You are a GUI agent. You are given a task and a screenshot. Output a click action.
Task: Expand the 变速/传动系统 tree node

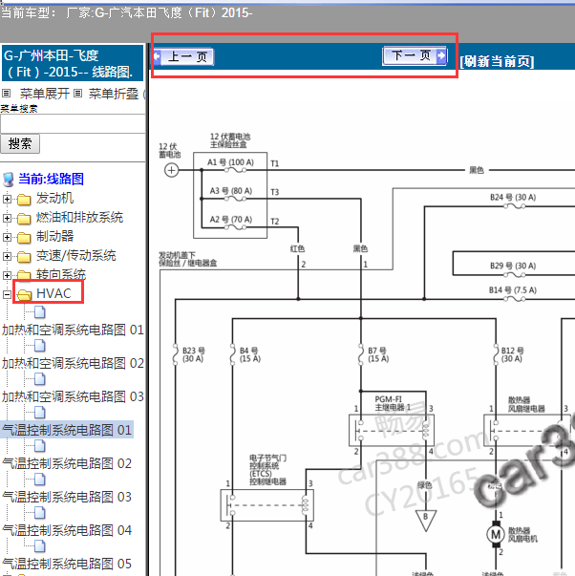point(7,256)
